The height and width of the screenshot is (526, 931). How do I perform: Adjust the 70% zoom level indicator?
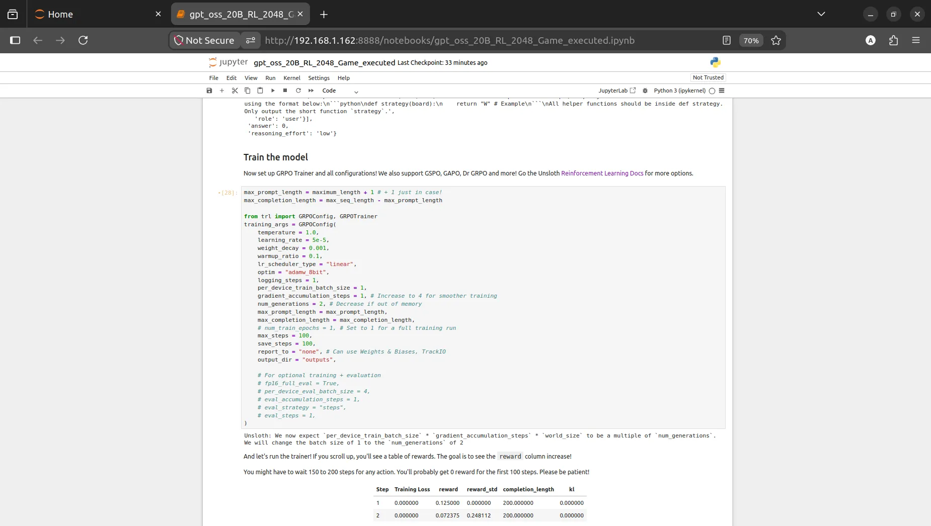[x=751, y=40]
